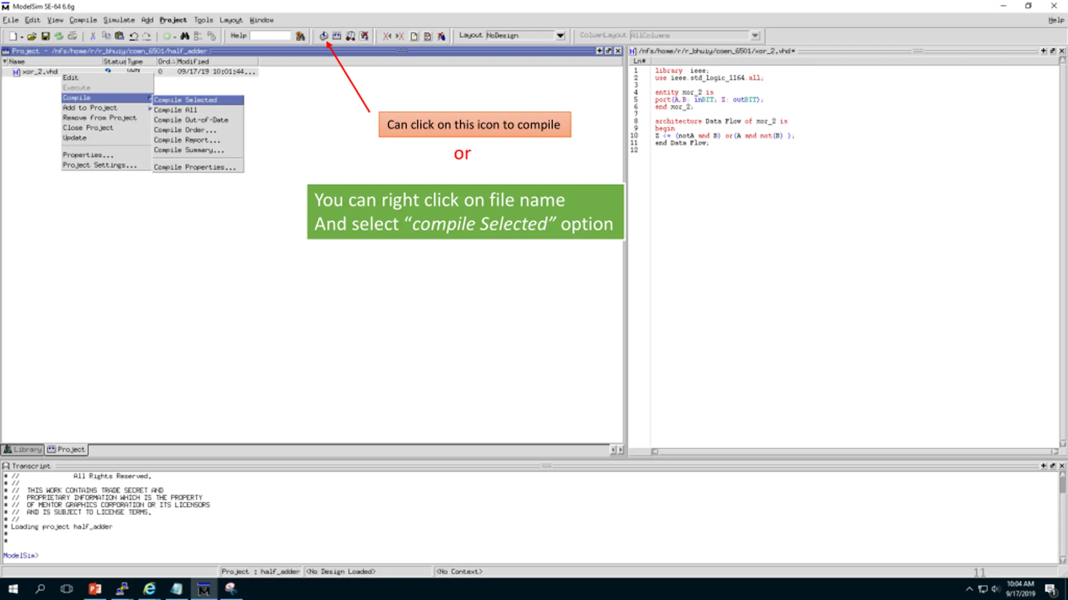The image size is (1068, 600).
Task: Sort by the Modified column header
Action: pyautogui.click(x=217, y=61)
